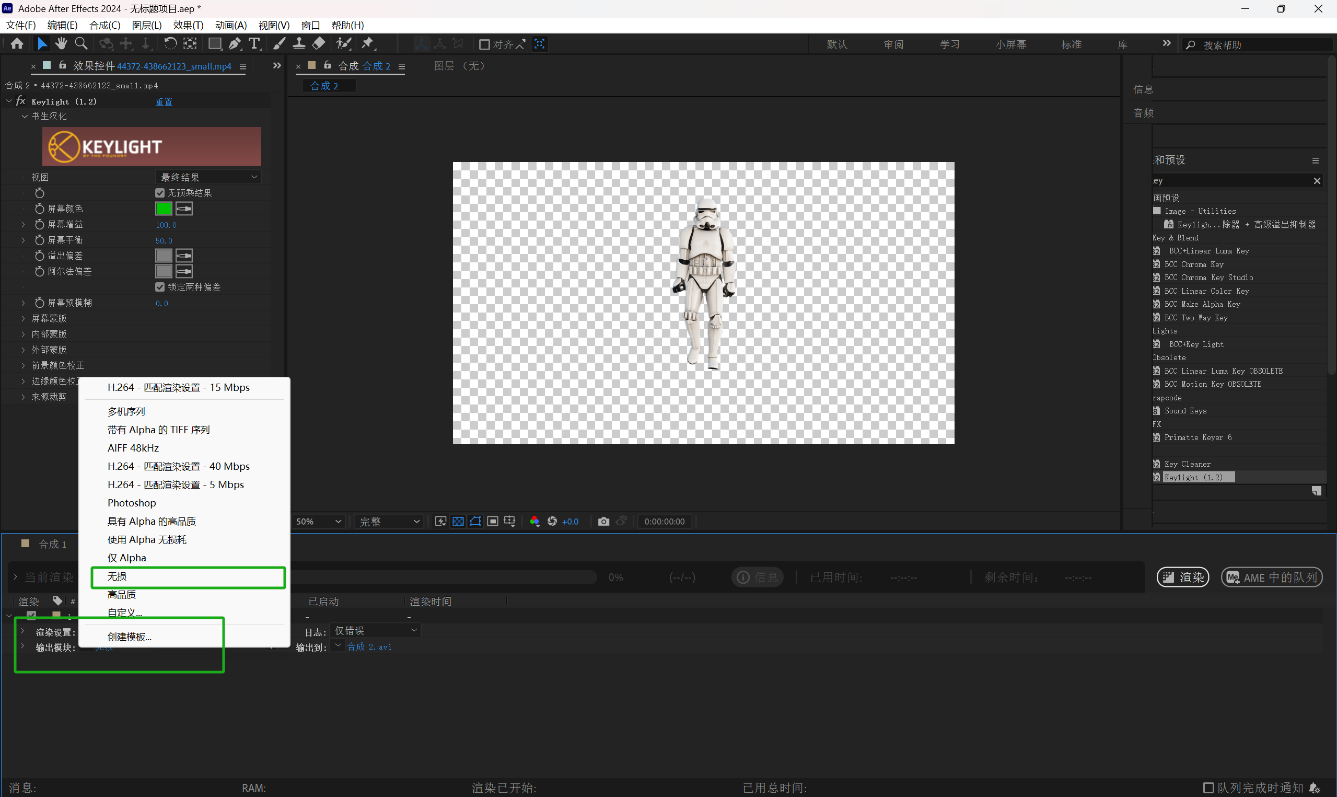Select the Zoom magnifier tool
1337x797 pixels.
point(81,43)
